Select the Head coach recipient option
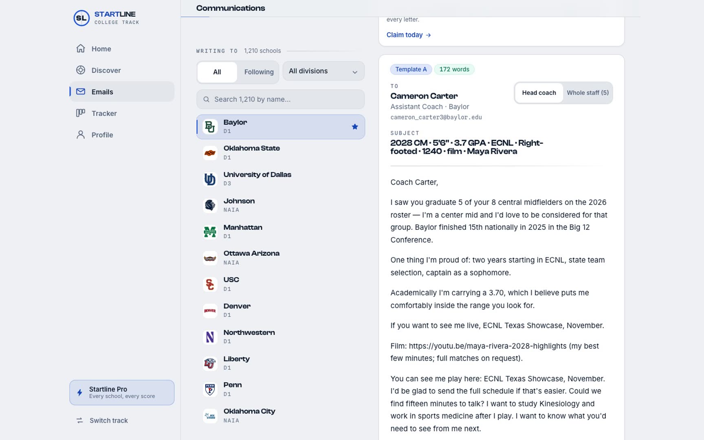The width and height of the screenshot is (704, 440). (x=539, y=93)
